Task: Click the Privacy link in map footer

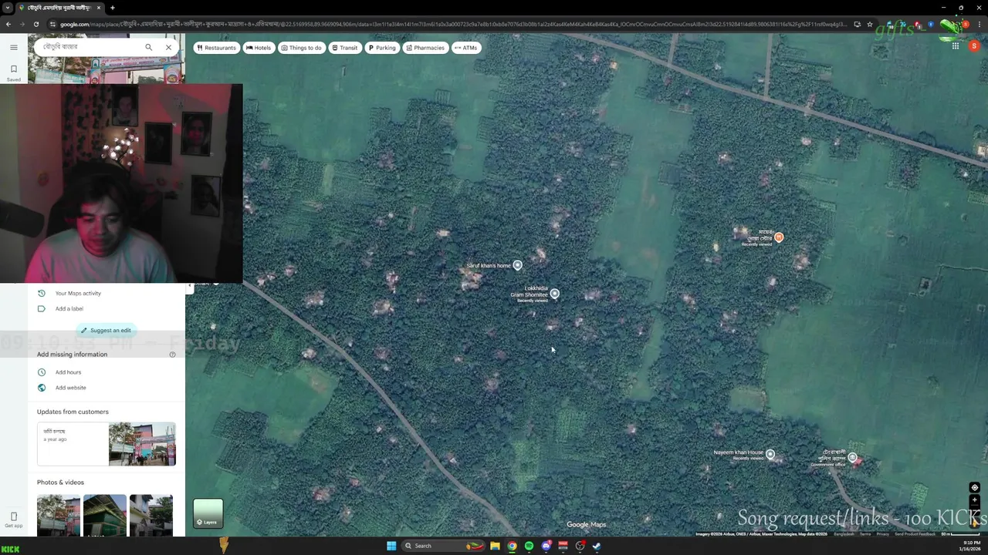Action: click(x=882, y=534)
